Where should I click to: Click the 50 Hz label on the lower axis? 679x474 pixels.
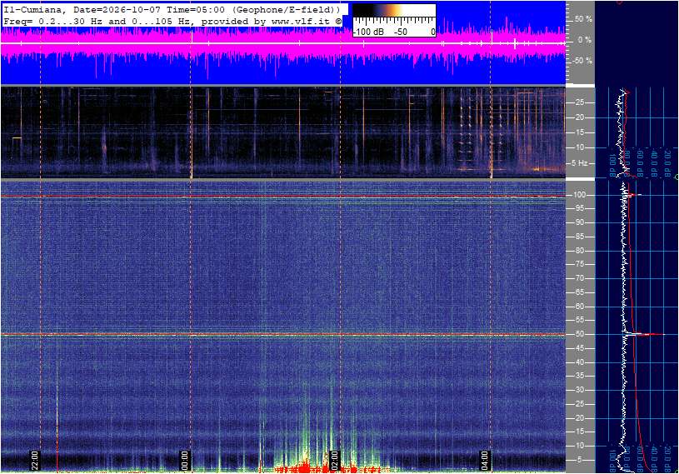click(x=579, y=334)
